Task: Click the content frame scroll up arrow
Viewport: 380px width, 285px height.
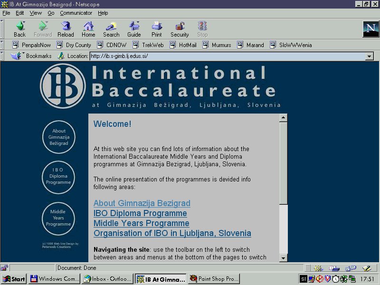Action: click(283, 118)
